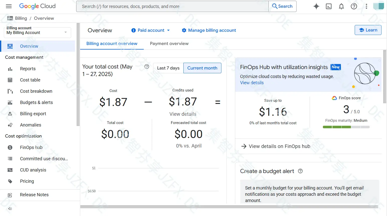Open Gemini AI assistant sparkle icon
This screenshot has height=216, width=387.
pyautogui.click(x=316, y=6)
